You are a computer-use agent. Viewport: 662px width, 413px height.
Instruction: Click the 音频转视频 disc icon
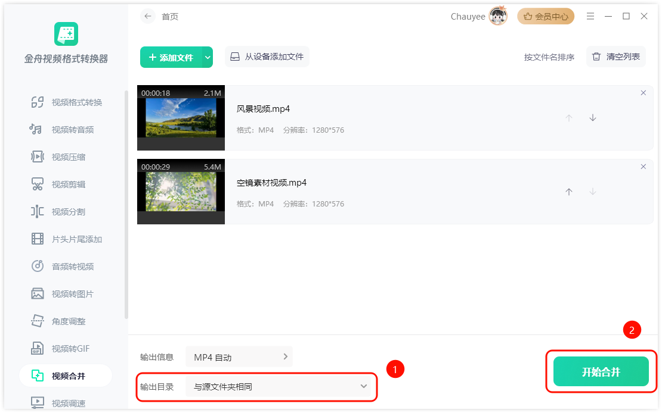tap(38, 267)
